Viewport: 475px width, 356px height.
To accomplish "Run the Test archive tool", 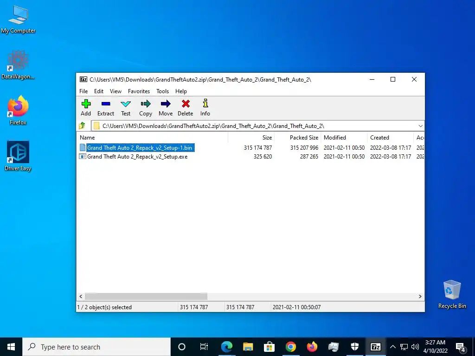I will tap(126, 104).
